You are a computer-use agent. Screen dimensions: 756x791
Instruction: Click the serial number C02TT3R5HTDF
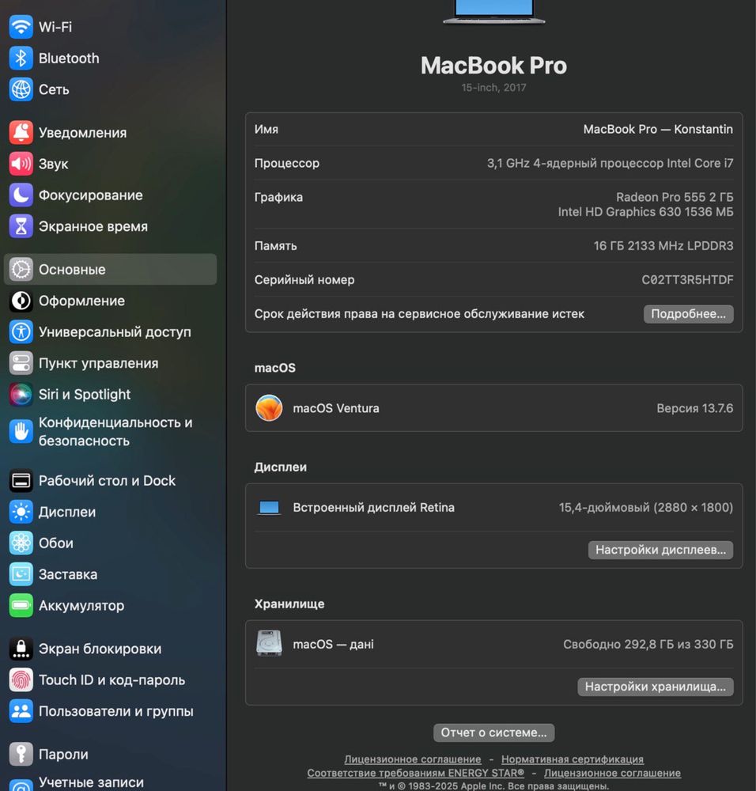(x=687, y=279)
